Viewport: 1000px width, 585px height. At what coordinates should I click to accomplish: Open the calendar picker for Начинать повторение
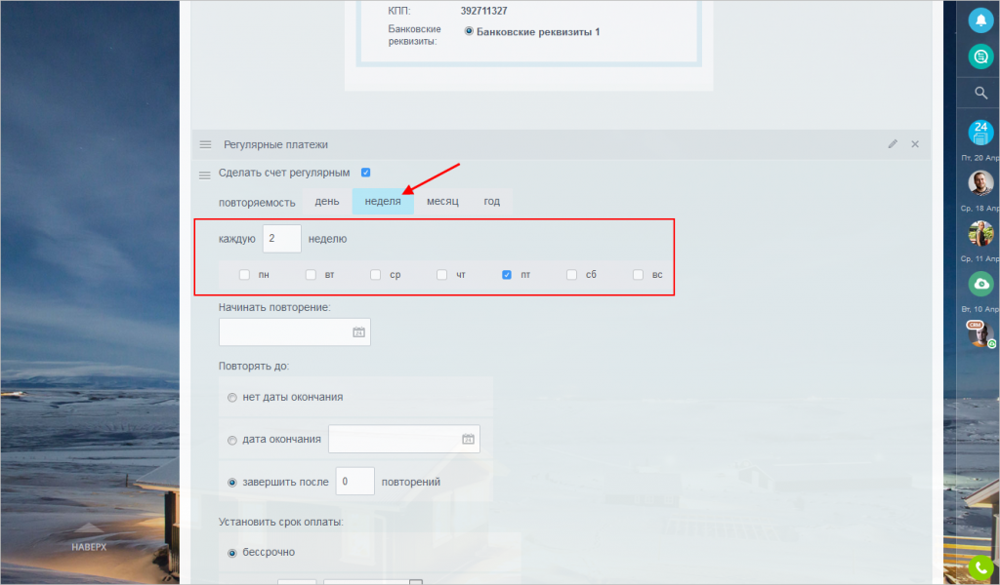(359, 332)
